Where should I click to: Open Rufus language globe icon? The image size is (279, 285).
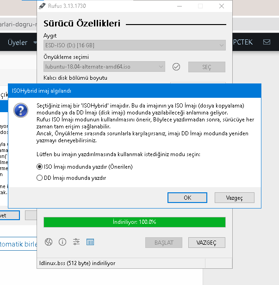click(x=49, y=242)
